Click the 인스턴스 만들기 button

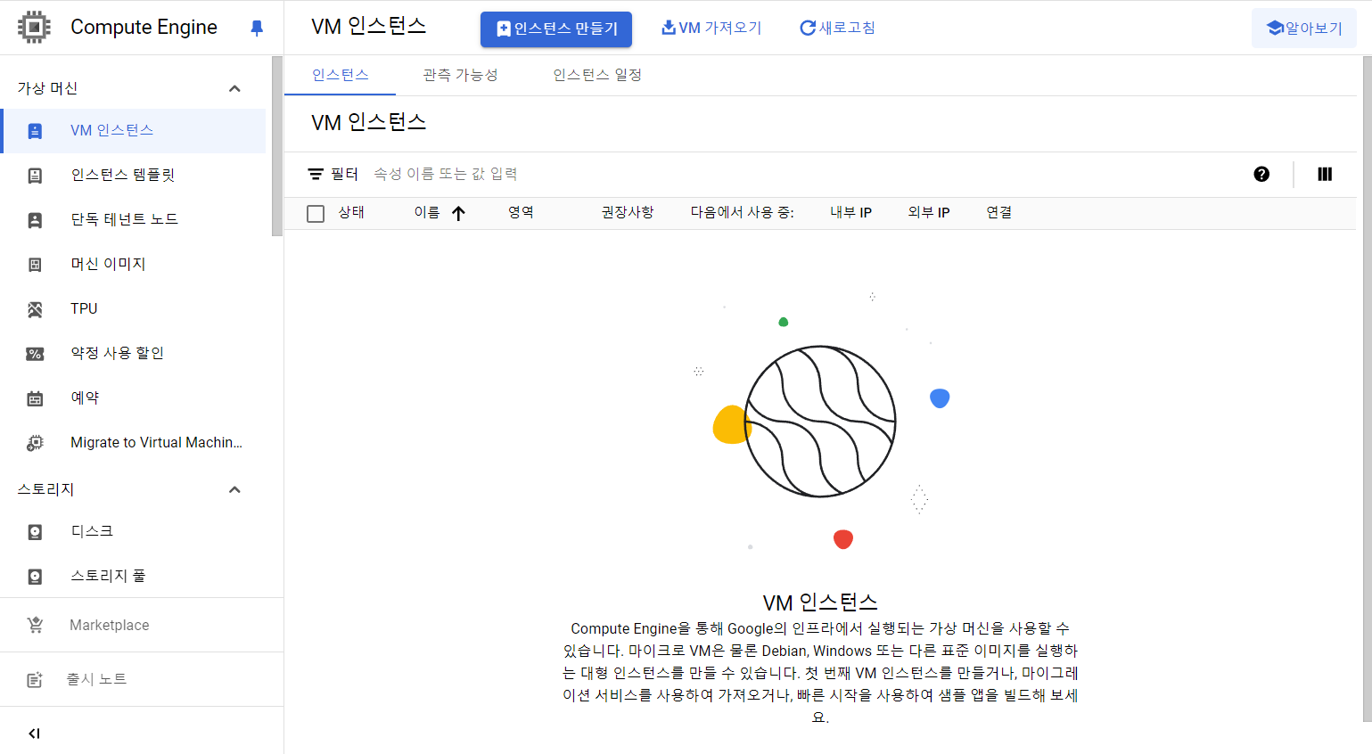(556, 29)
